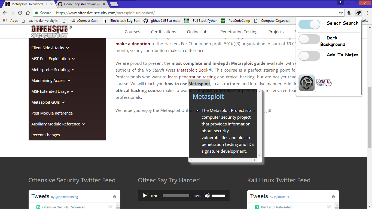Click the browser back arrow
This screenshot has width=372, height=209.
(5, 13)
